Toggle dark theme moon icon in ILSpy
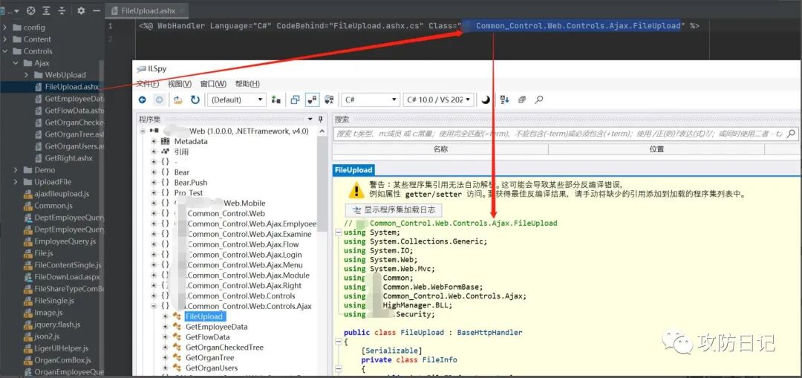 click(486, 100)
